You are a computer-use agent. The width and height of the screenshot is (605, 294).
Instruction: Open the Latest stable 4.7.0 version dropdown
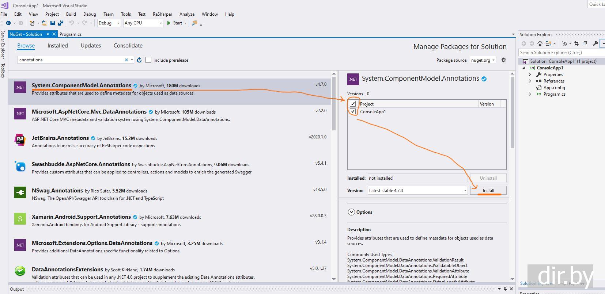coord(417,191)
